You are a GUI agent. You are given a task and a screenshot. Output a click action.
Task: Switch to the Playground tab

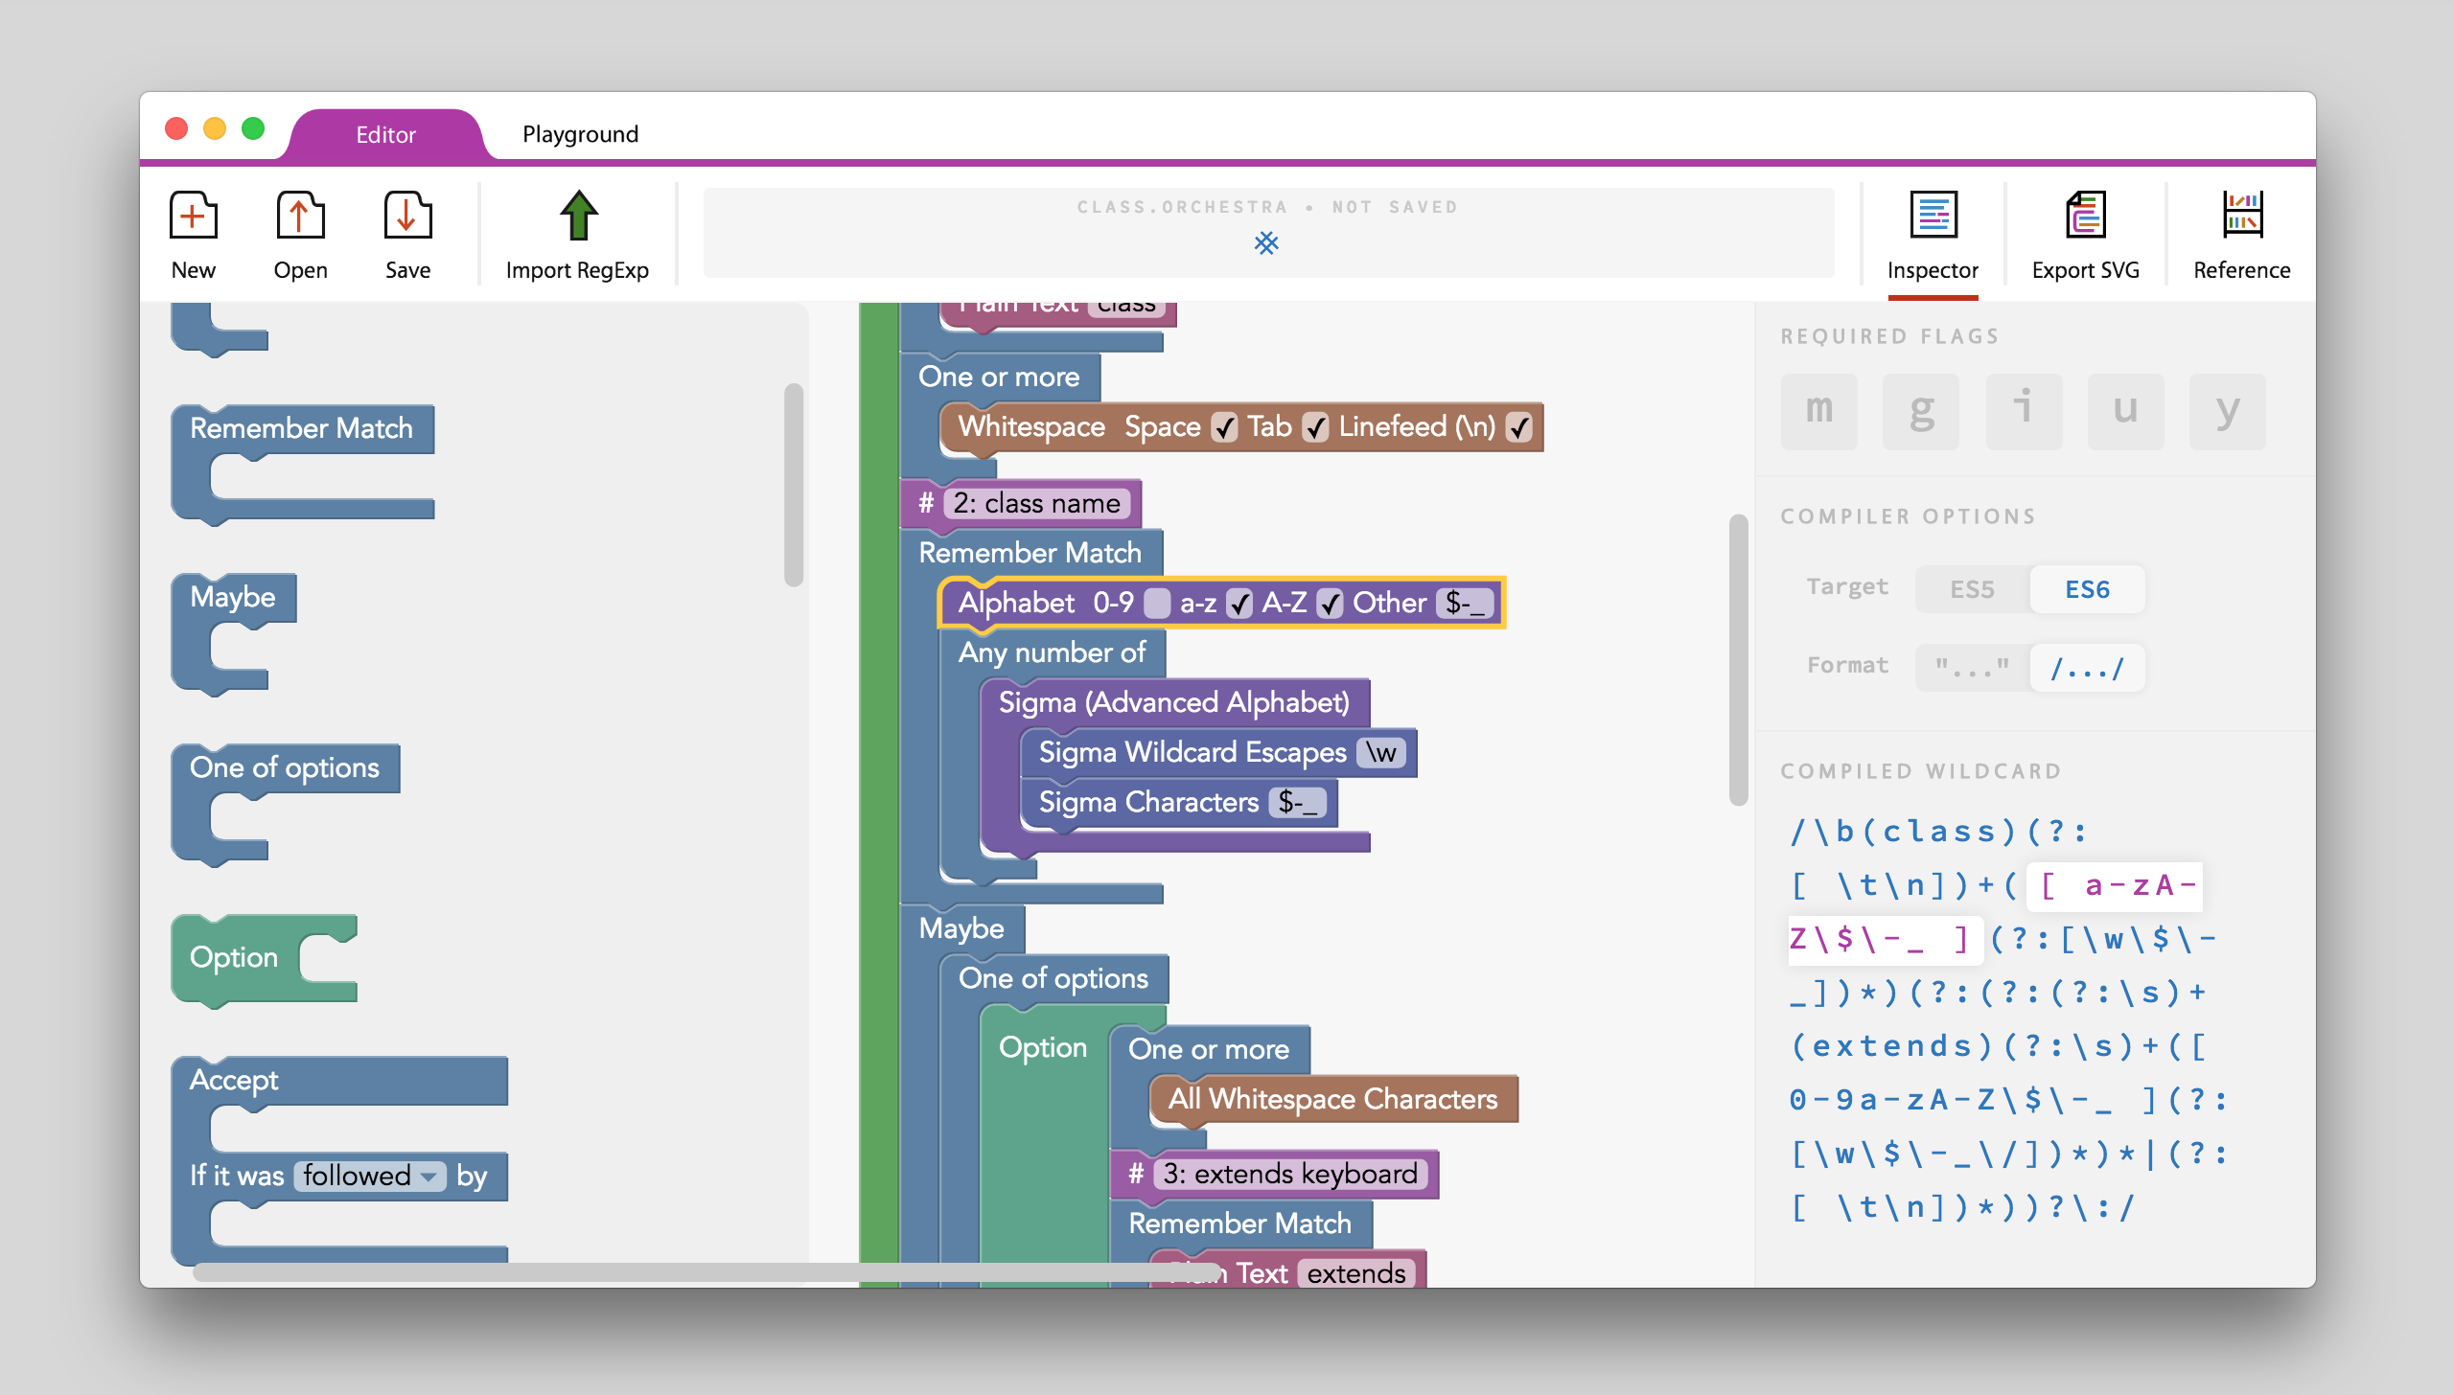coord(580,134)
